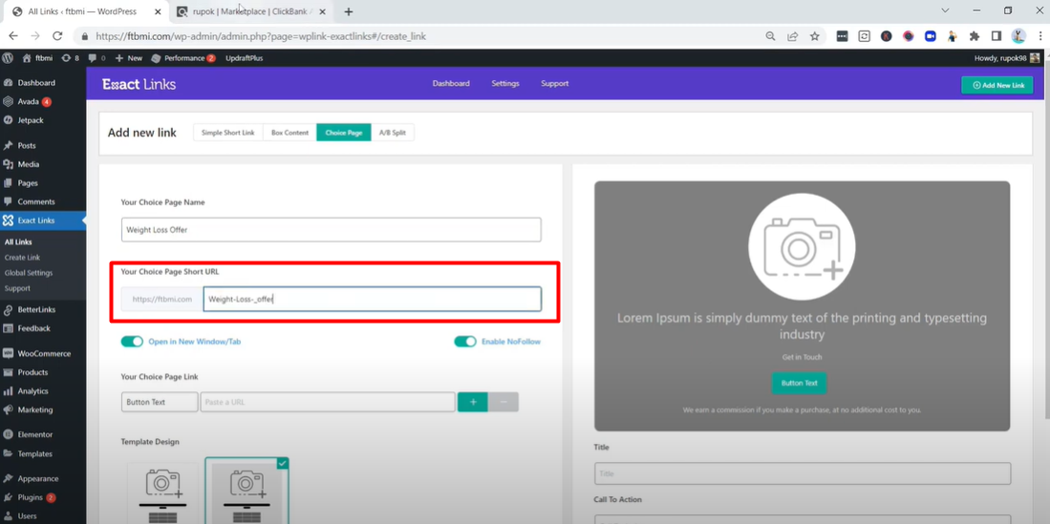Image resolution: width=1050 pixels, height=524 pixels.
Task: Select the first template design thumbnail
Action: click(162, 493)
